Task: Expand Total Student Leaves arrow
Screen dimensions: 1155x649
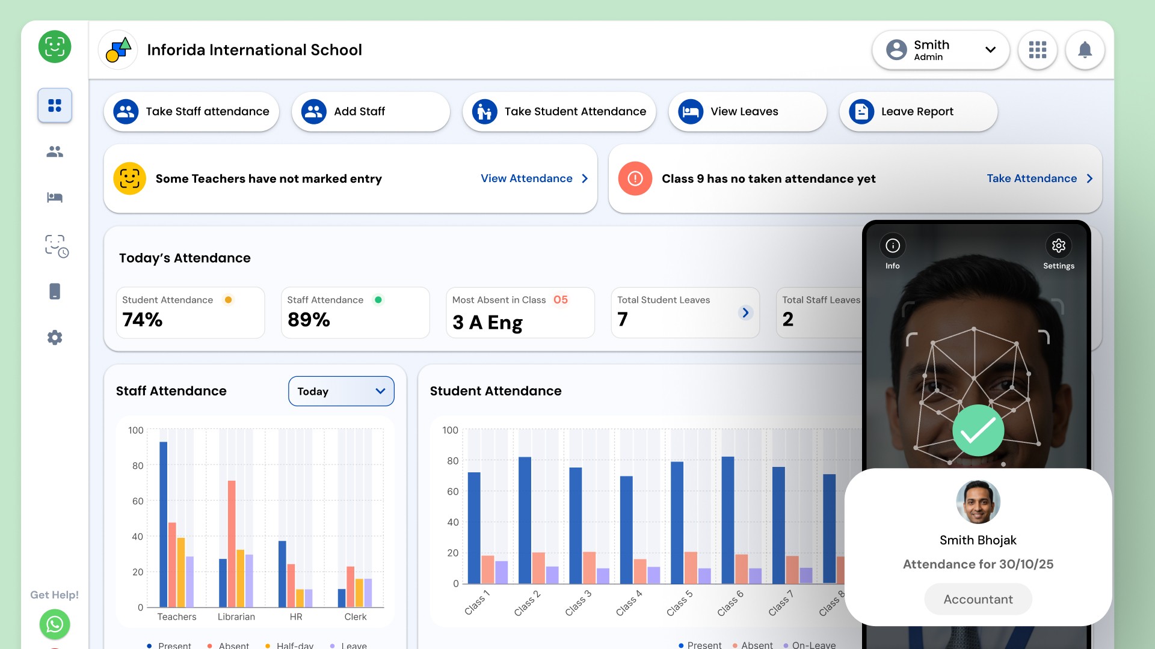Action: click(x=745, y=312)
